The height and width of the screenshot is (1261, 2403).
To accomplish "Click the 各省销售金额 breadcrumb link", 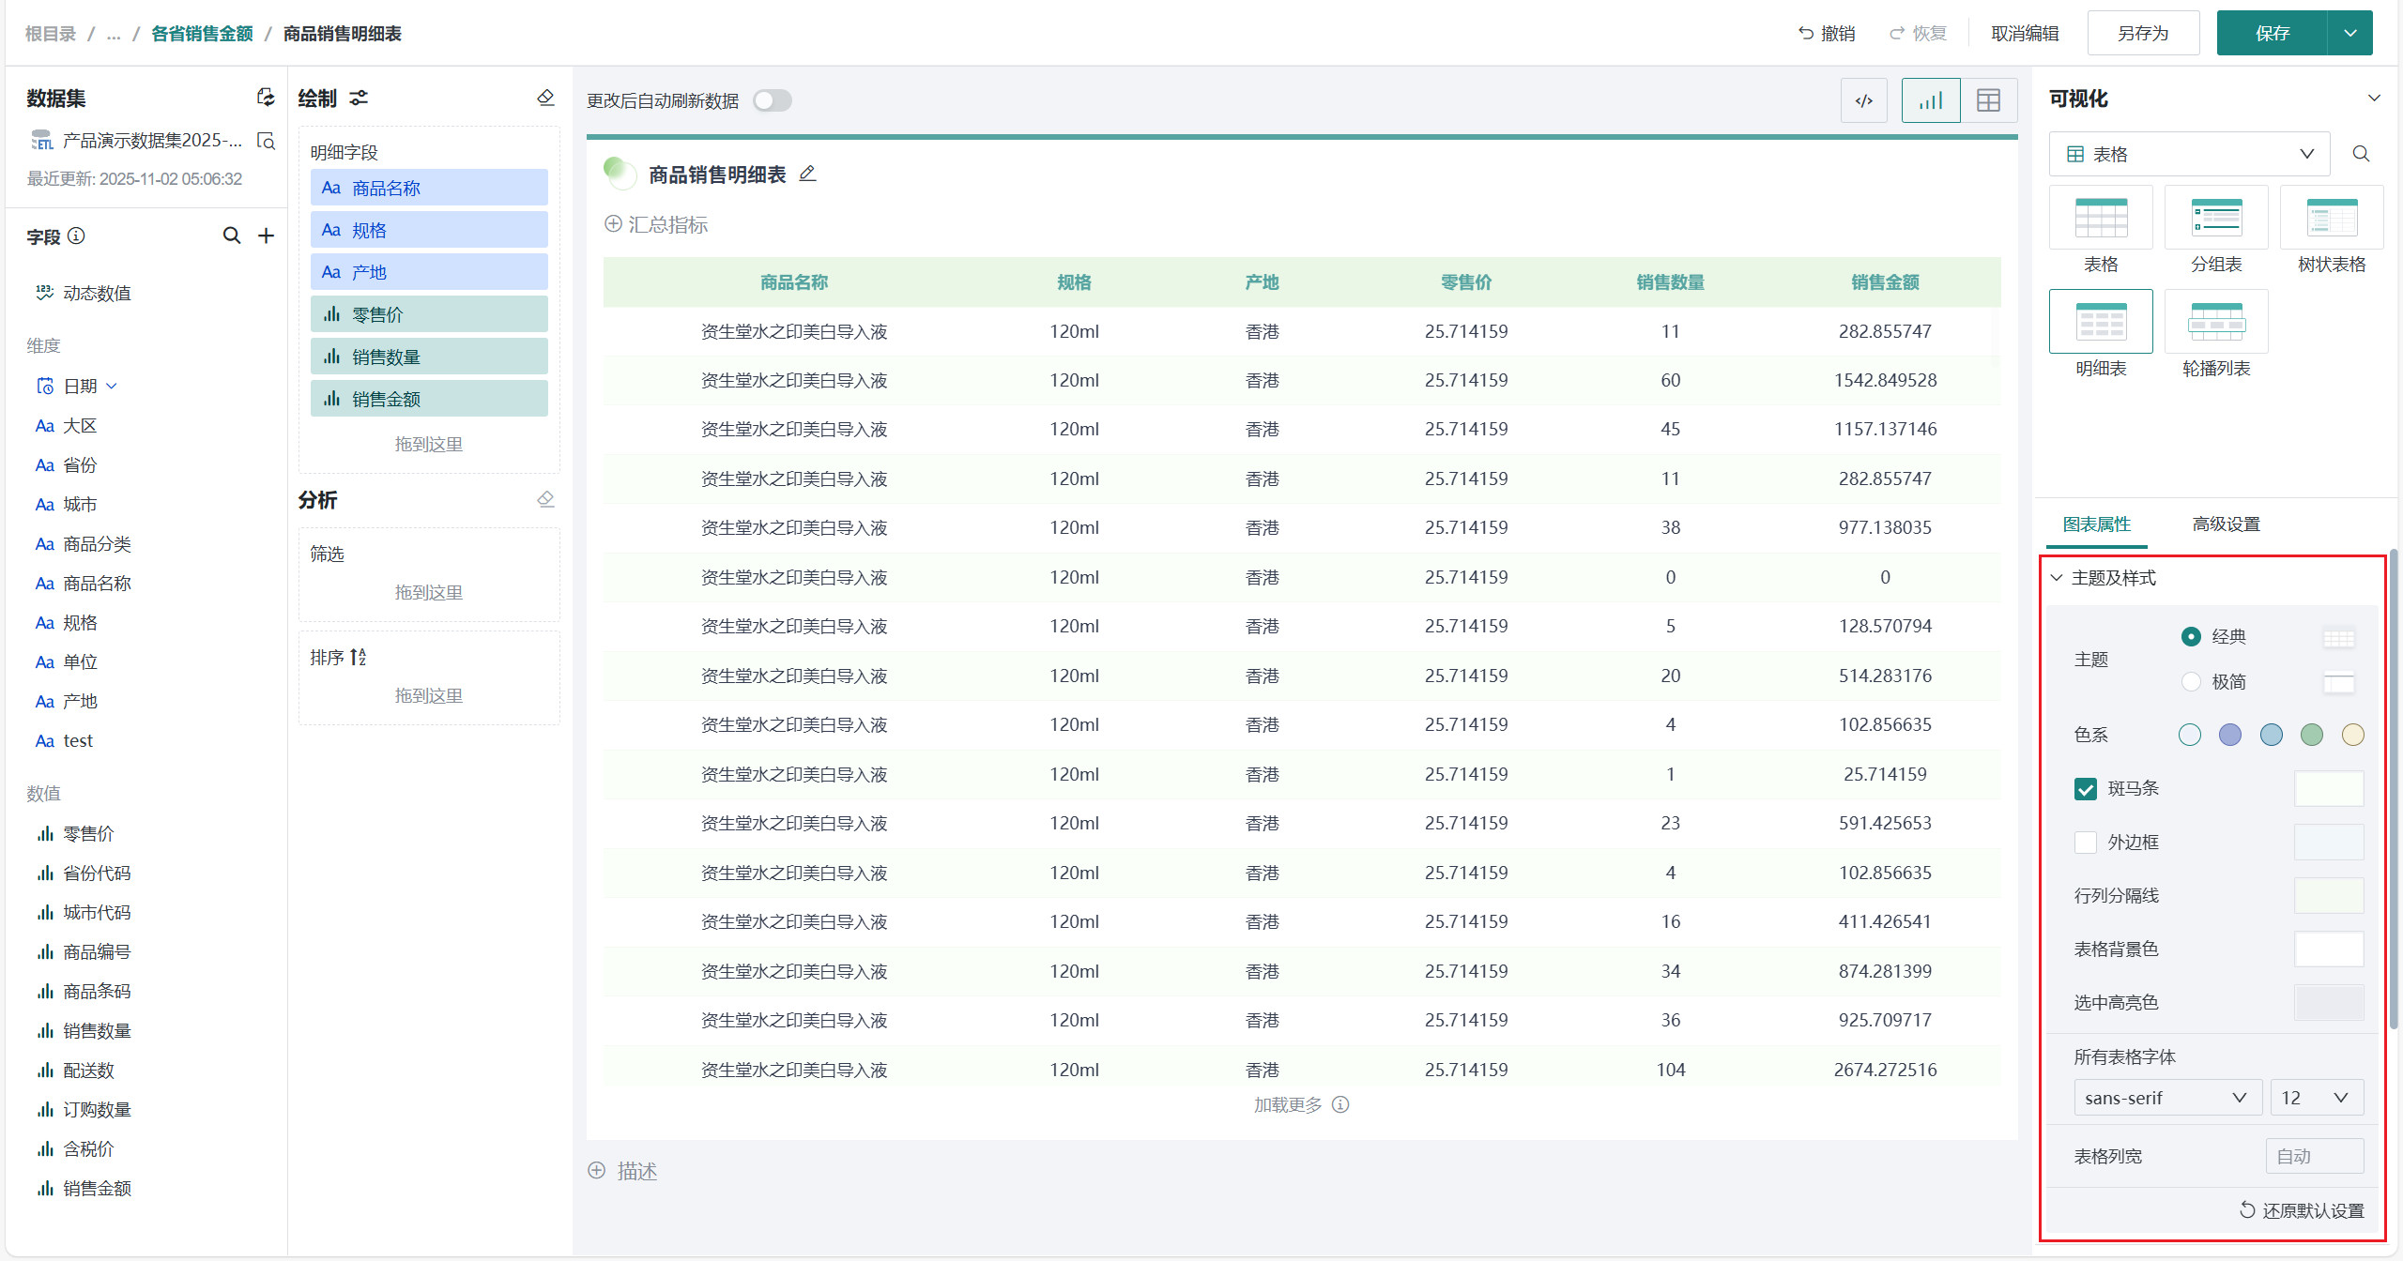I will [202, 34].
